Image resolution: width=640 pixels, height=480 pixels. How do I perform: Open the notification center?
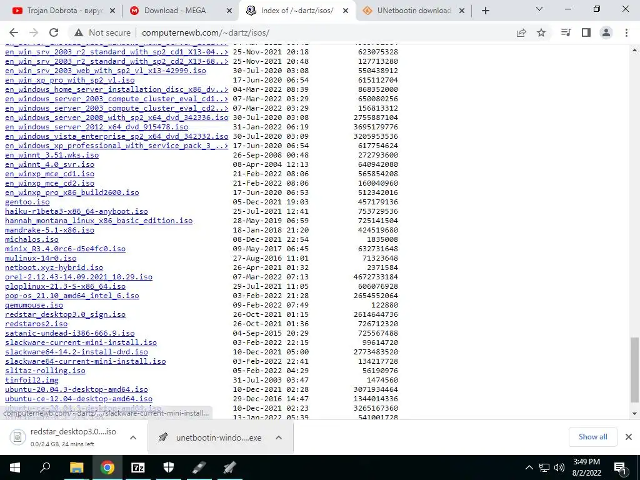coord(621,467)
